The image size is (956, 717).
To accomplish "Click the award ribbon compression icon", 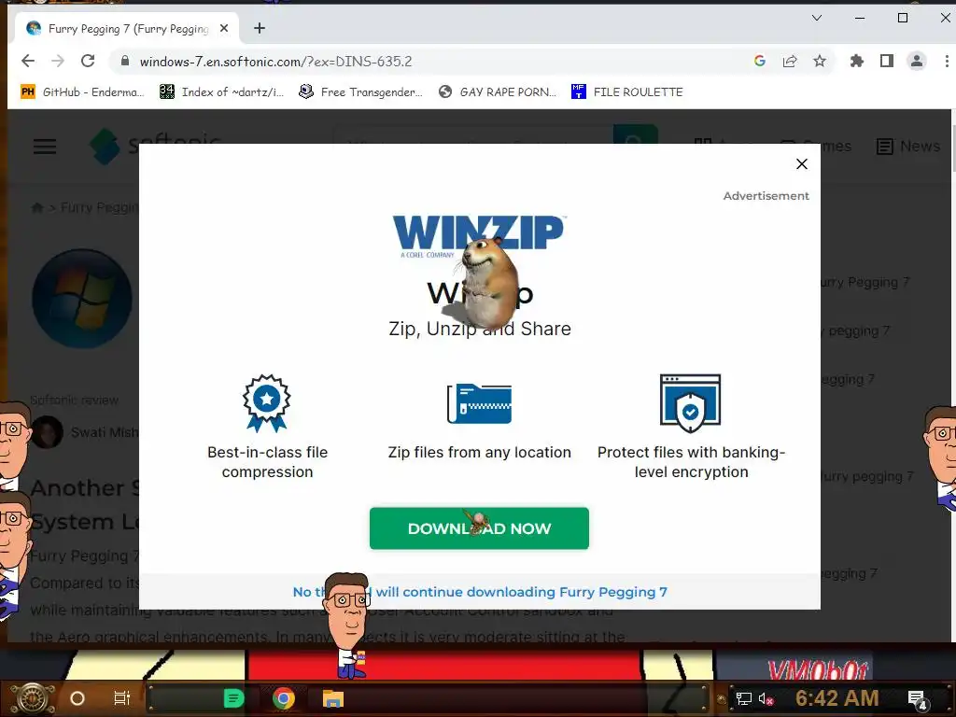I will 266,403.
